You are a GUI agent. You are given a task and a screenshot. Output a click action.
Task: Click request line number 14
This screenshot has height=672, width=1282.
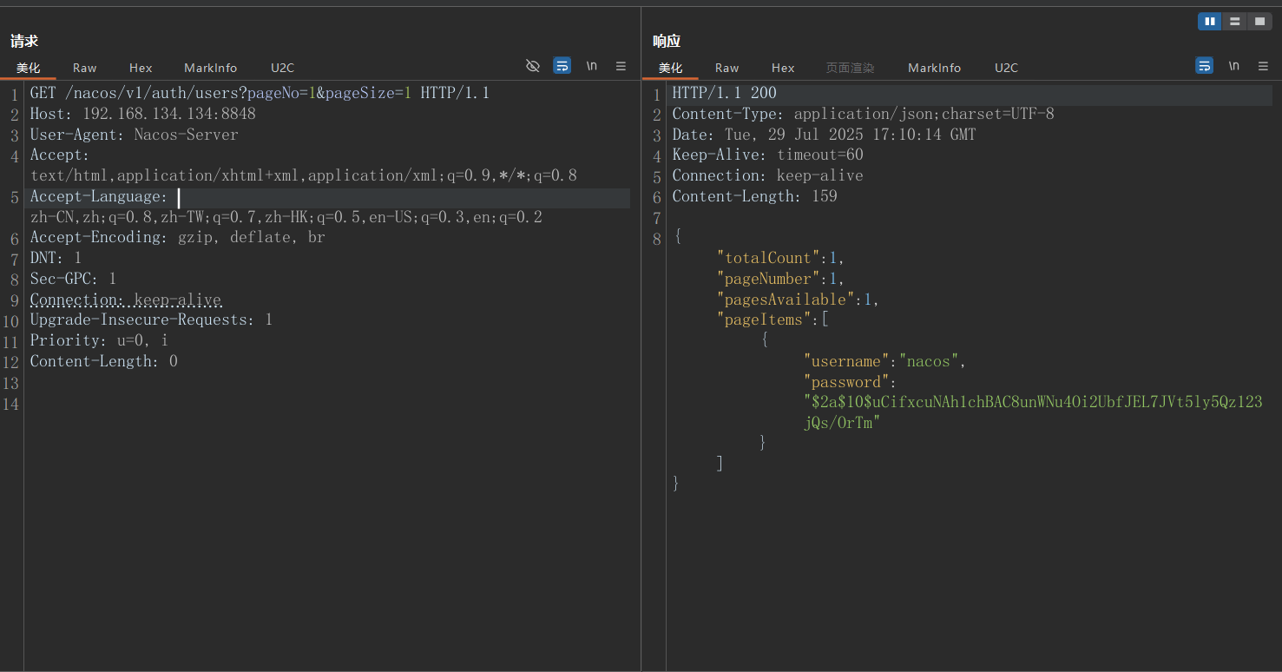point(10,404)
